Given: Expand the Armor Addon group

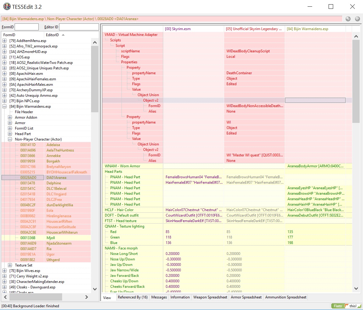Looking at the screenshot, I should tap(10, 117).
